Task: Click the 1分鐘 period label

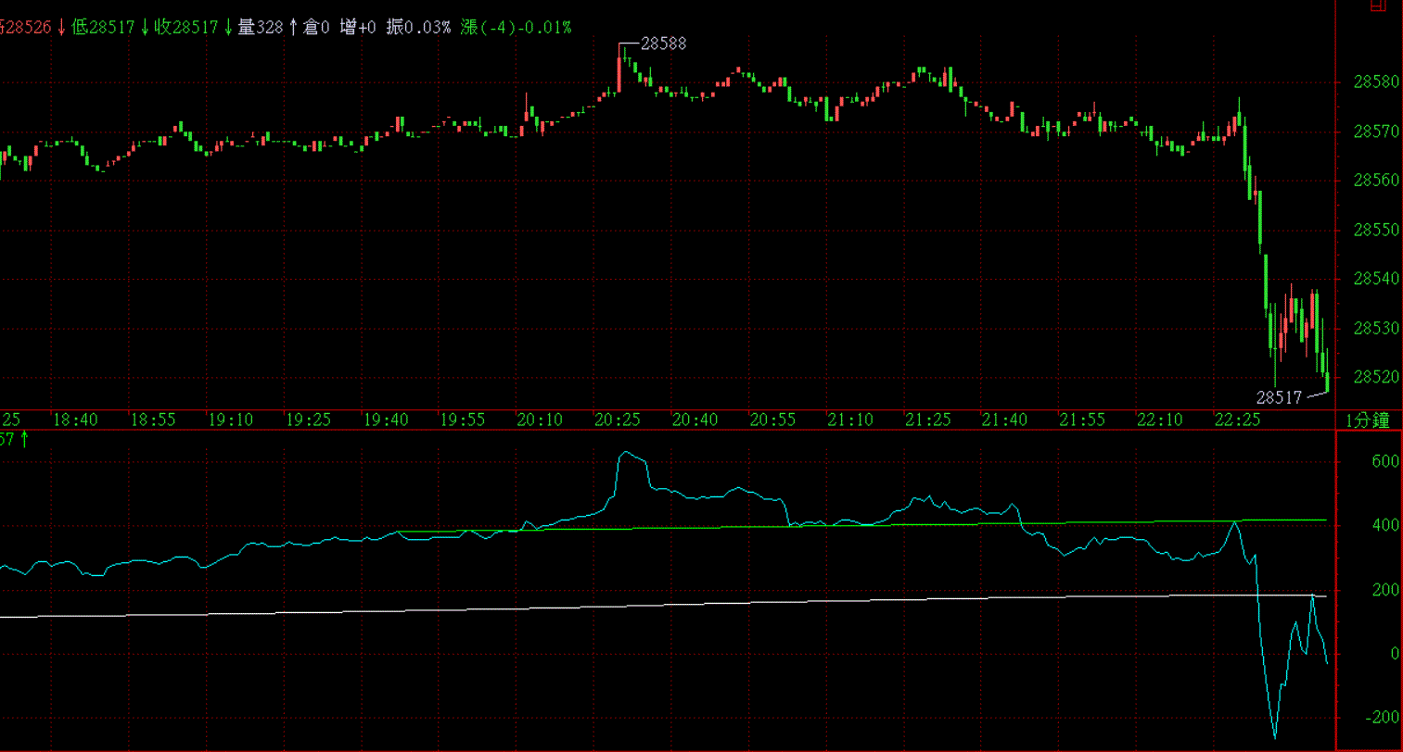Action: [x=1368, y=421]
